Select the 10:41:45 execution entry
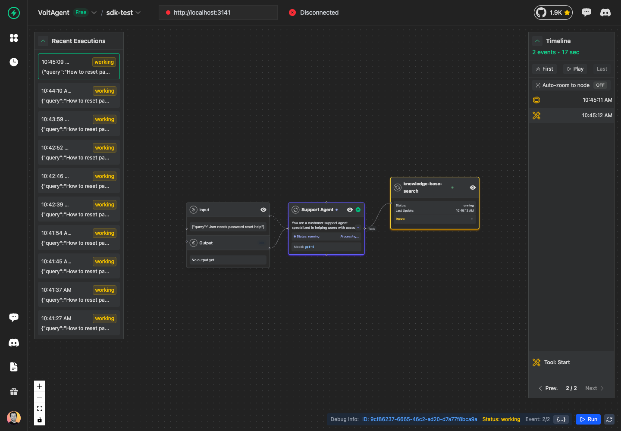Viewport: 621px width, 431px height. pyautogui.click(x=79, y=266)
